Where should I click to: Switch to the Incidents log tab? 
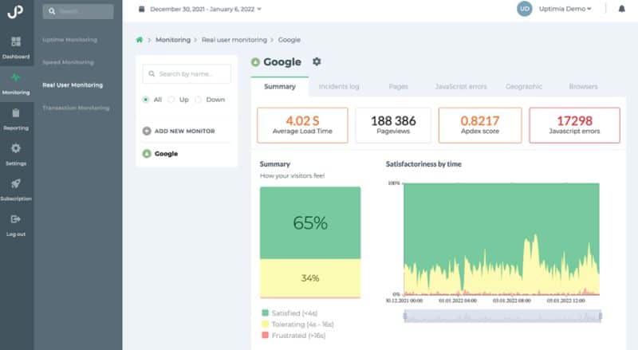click(339, 86)
